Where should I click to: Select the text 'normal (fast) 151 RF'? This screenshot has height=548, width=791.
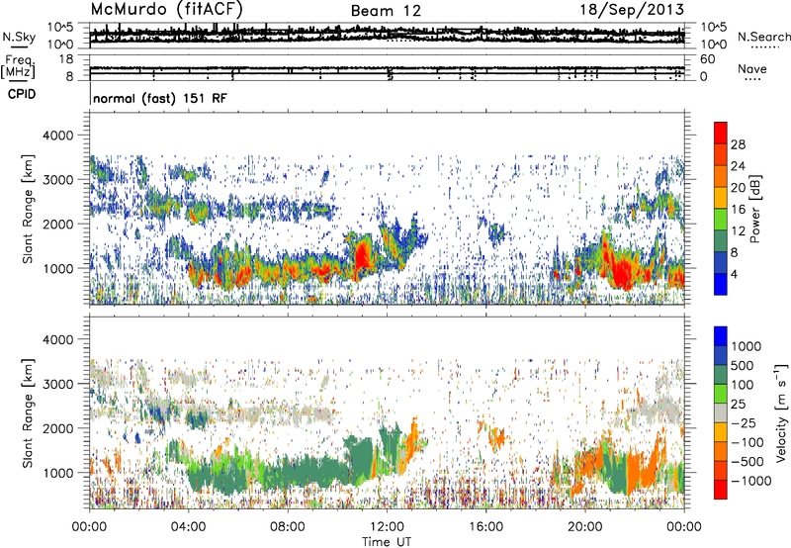[x=160, y=98]
